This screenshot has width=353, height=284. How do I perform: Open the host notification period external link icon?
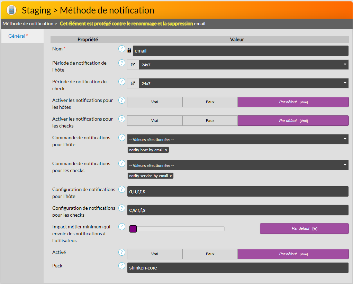pyautogui.click(x=133, y=65)
